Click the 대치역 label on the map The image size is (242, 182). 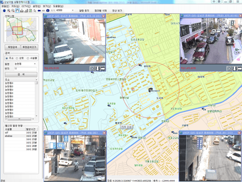(201, 77)
